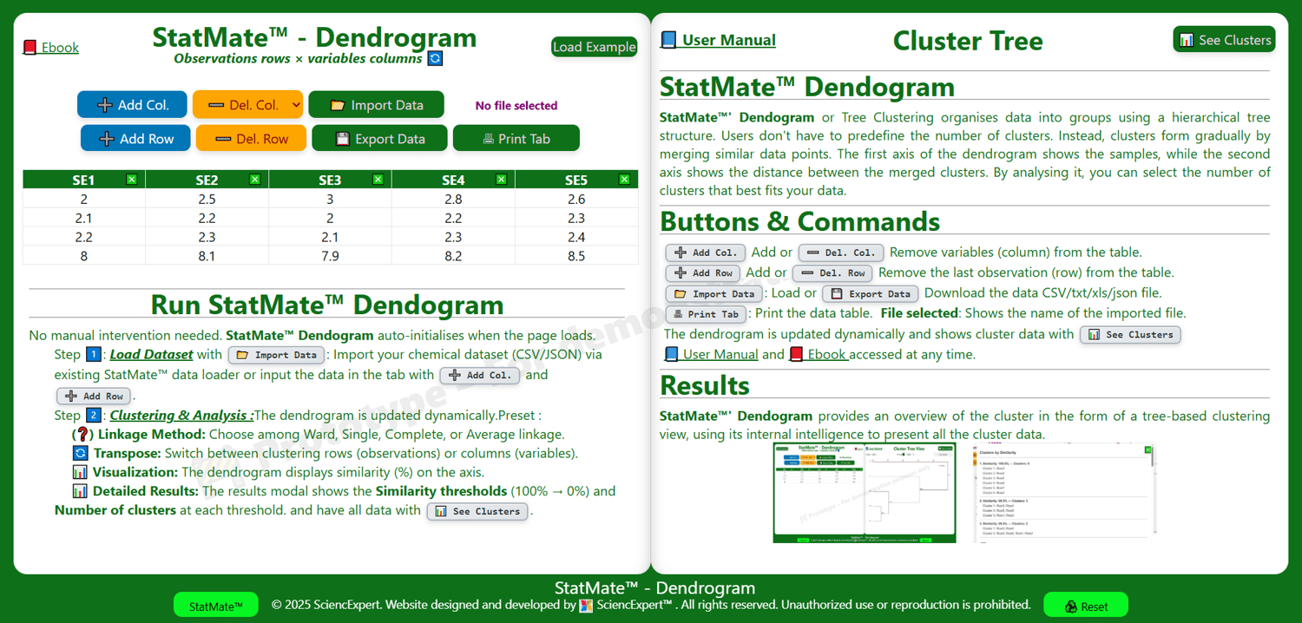Click the Load Example button

(x=594, y=47)
